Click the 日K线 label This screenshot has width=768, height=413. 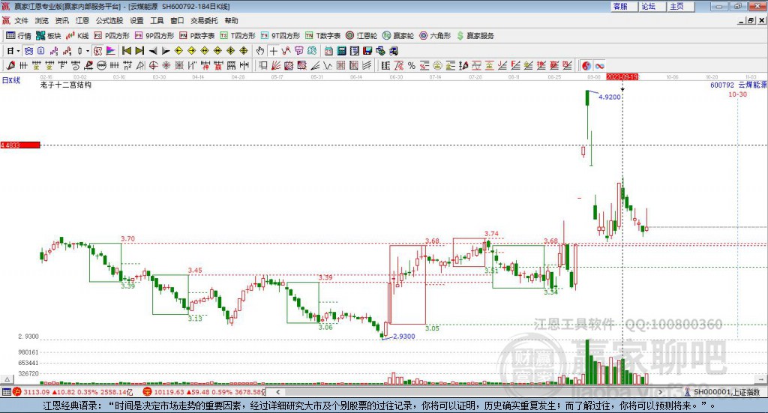click(x=10, y=80)
